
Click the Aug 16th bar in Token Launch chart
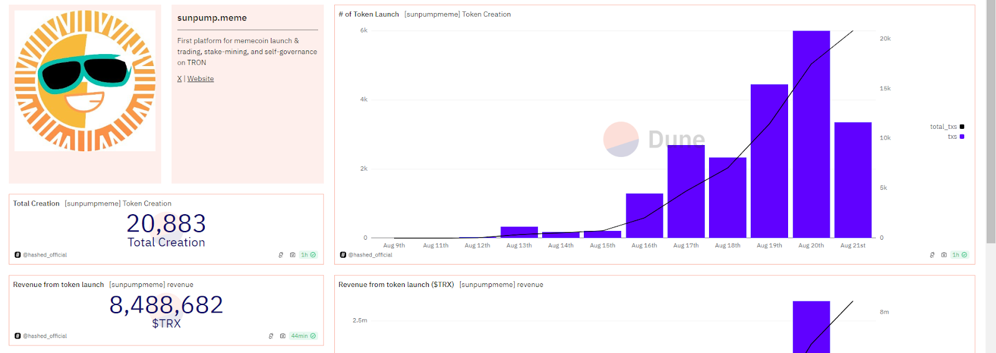(644, 215)
